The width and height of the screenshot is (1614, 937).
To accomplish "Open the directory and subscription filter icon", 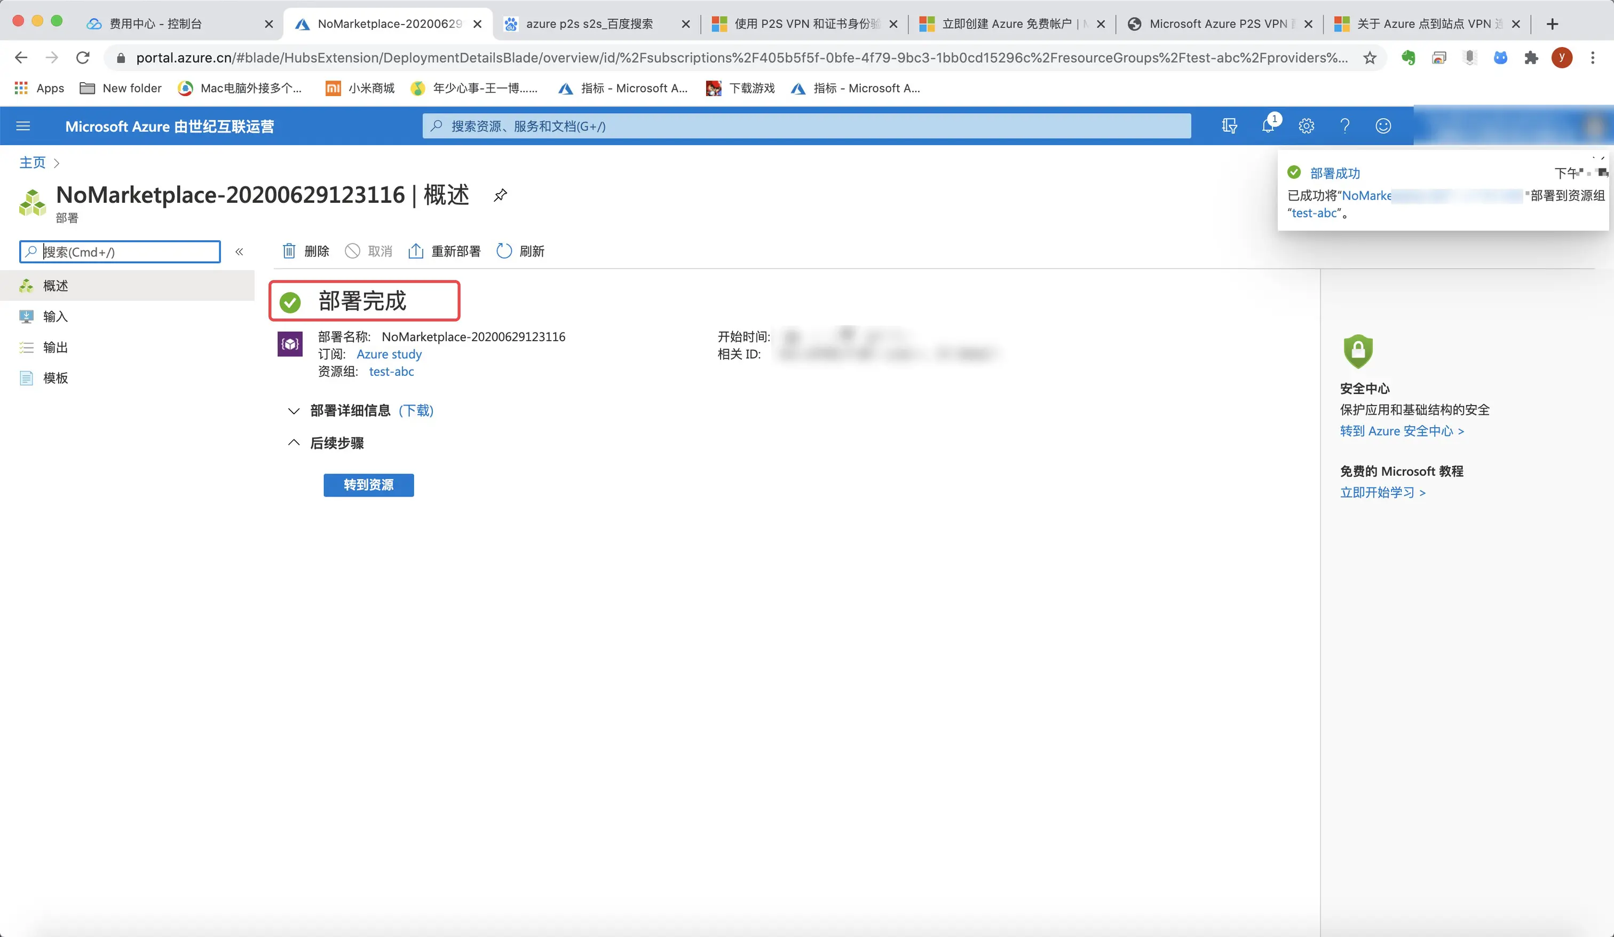I will click(1229, 126).
